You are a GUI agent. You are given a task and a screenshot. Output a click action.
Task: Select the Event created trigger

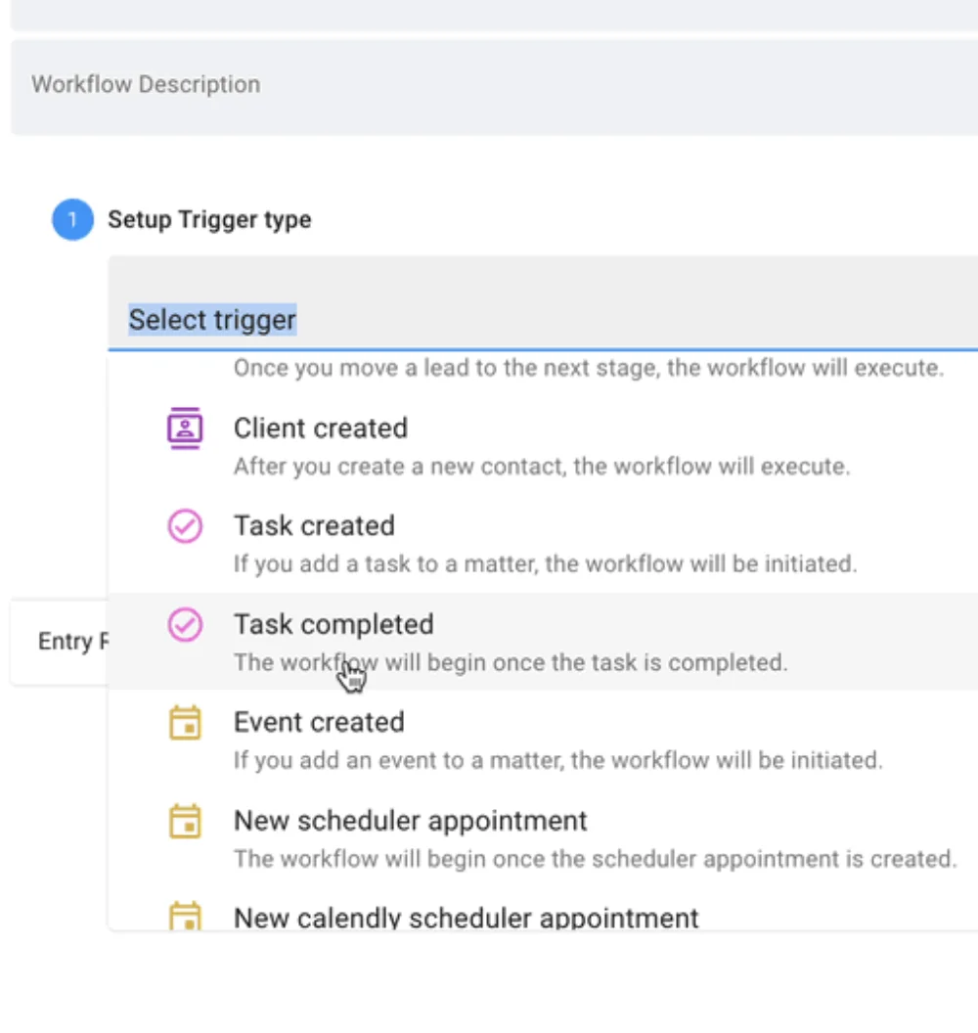[319, 723]
